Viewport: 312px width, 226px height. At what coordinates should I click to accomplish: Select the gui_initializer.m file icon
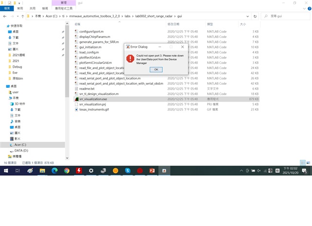[77, 47]
